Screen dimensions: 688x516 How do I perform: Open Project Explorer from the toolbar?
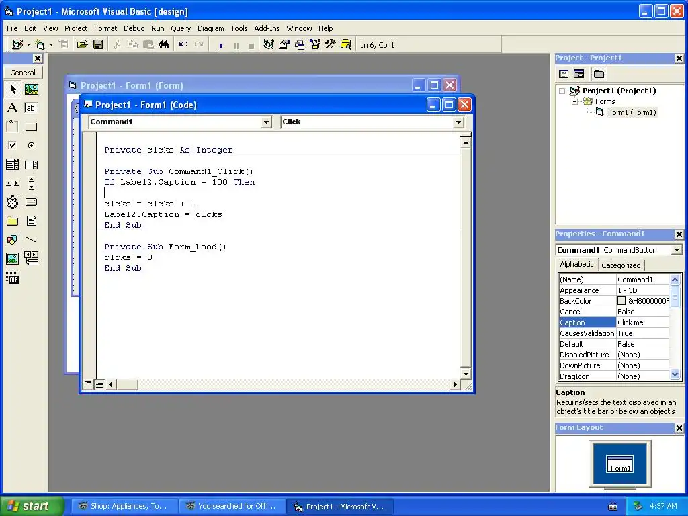tap(269, 44)
